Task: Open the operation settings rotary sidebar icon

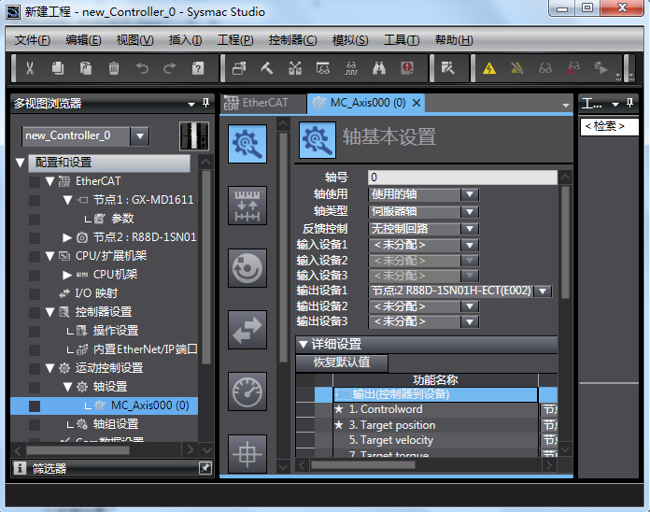Action: coord(247,268)
